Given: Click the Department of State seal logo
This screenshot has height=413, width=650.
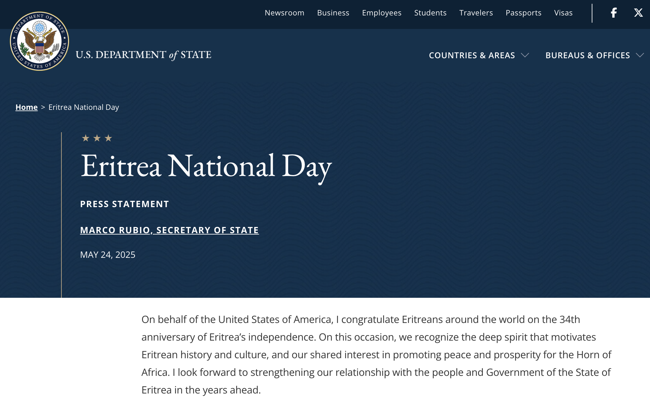Looking at the screenshot, I should [x=39, y=41].
